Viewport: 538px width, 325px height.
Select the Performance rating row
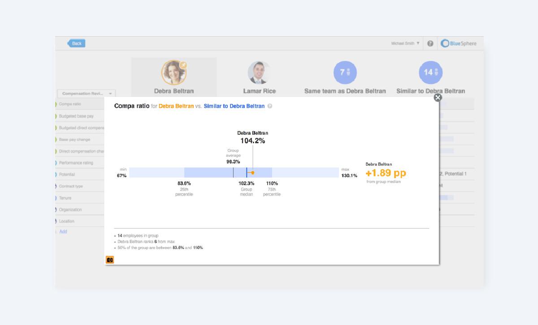tap(79, 162)
